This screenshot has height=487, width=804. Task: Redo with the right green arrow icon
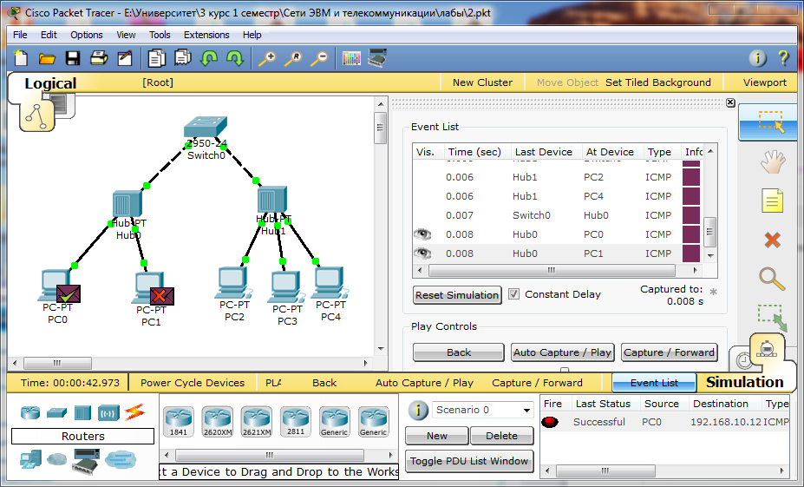click(x=235, y=58)
